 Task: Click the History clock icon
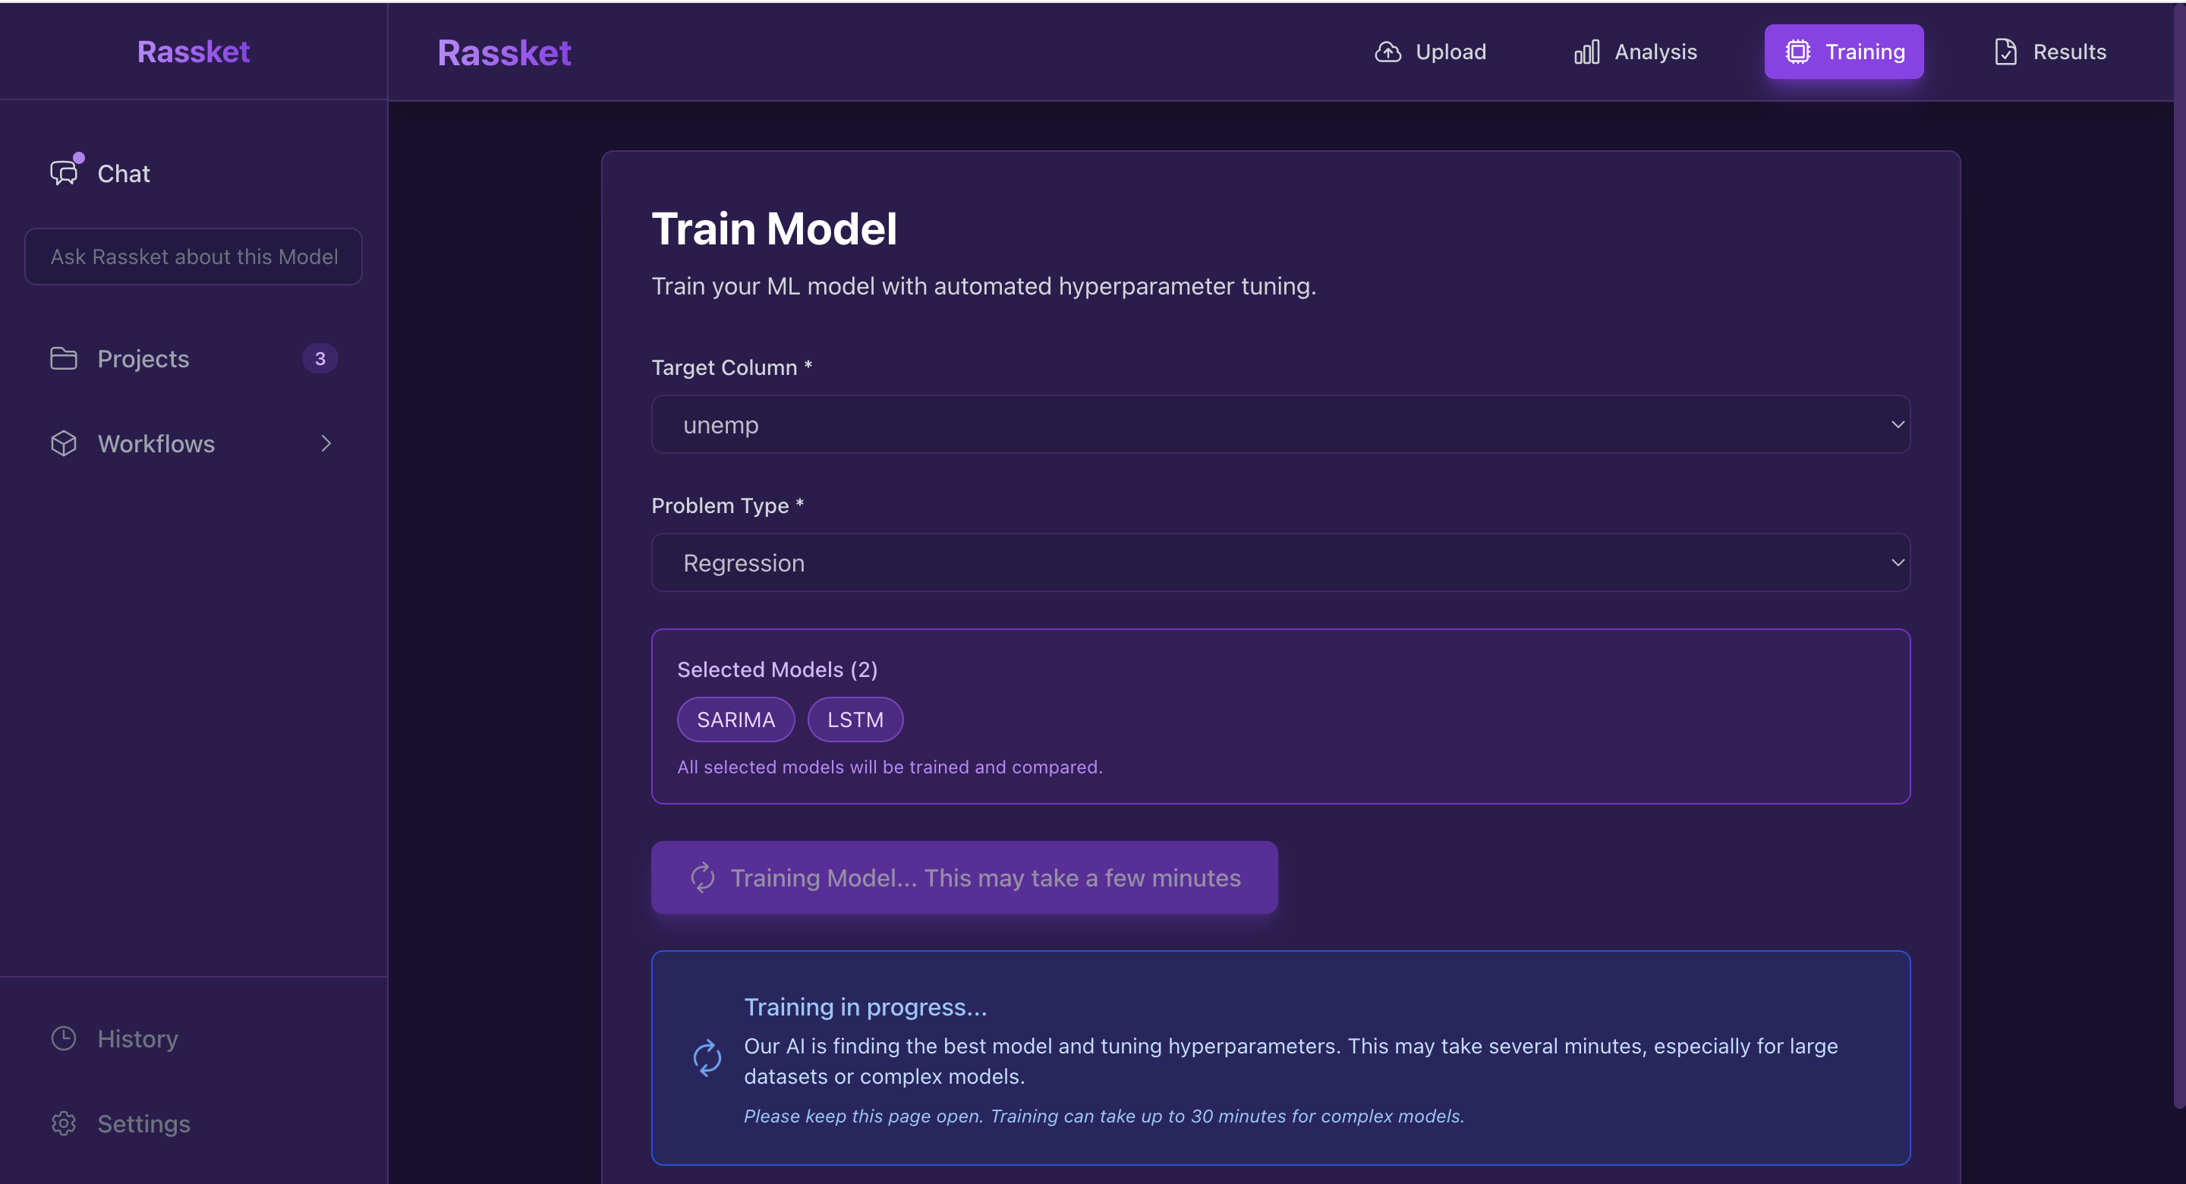(64, 1038)
